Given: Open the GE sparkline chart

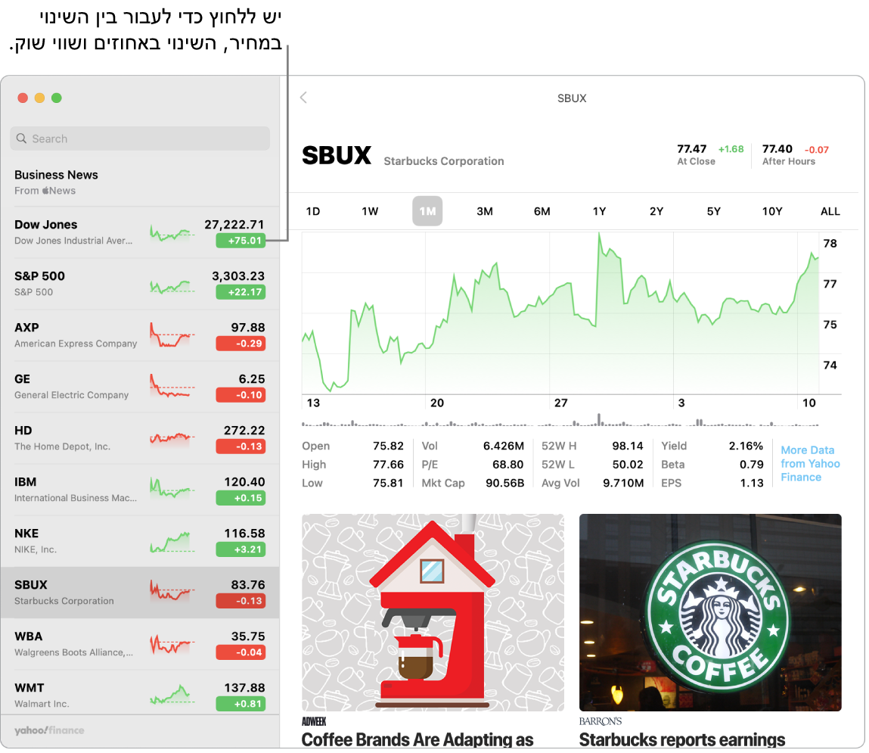Looking at the screenshot, I should [x=172, y=386].
